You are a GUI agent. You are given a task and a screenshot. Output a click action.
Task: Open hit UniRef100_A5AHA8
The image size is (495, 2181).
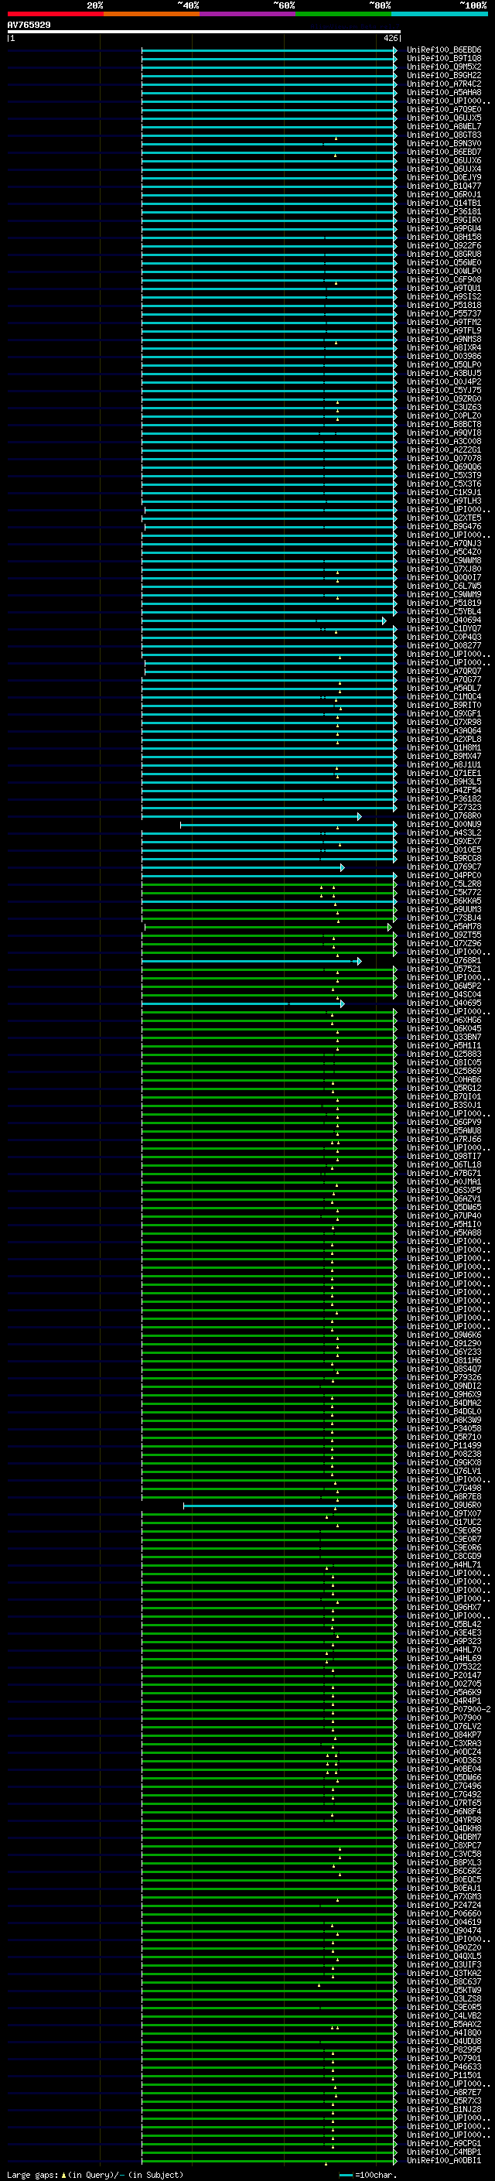tap(444, 92)
